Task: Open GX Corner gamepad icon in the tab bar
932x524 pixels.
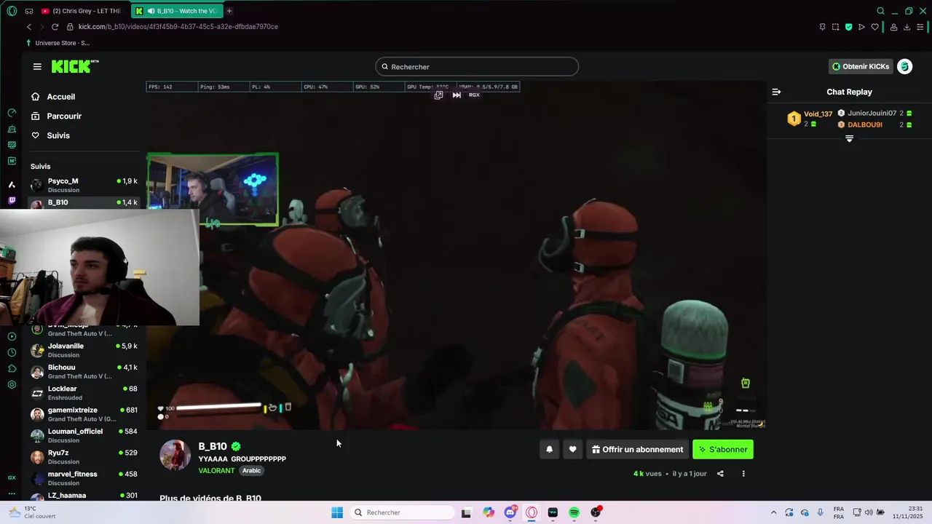Action: (28, 11)
